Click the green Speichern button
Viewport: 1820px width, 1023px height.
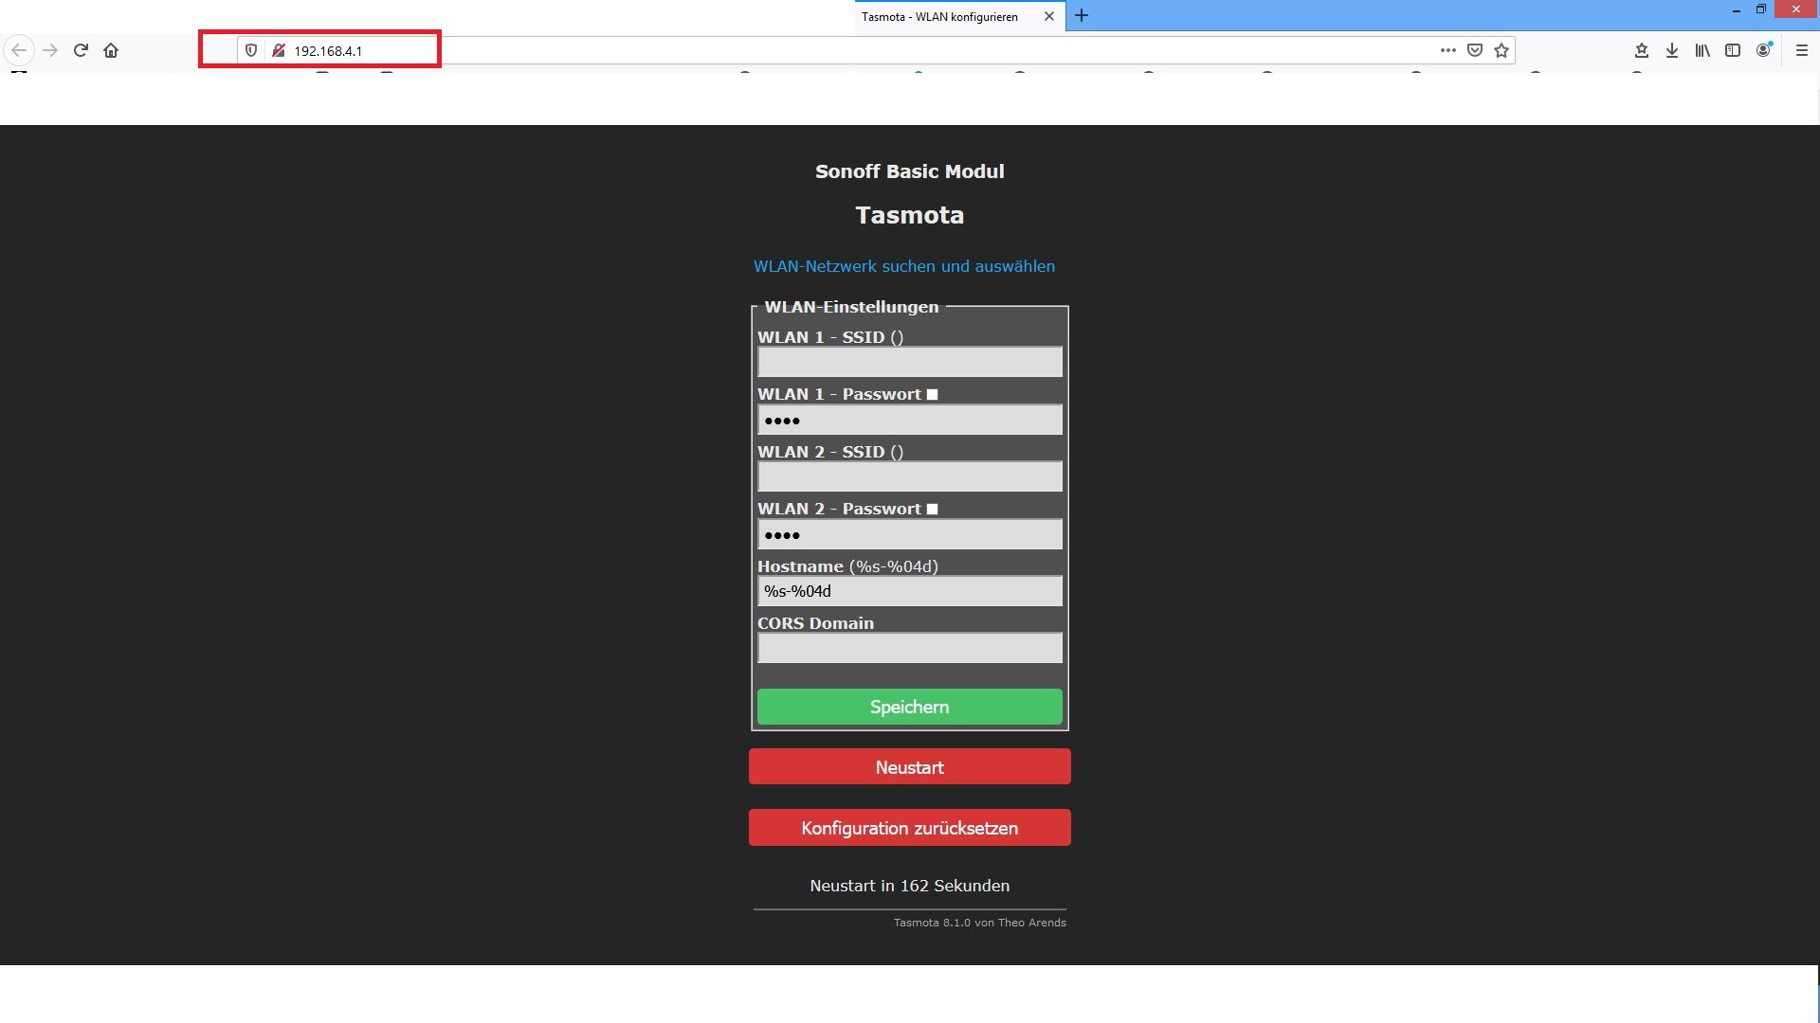pos(910,707)
